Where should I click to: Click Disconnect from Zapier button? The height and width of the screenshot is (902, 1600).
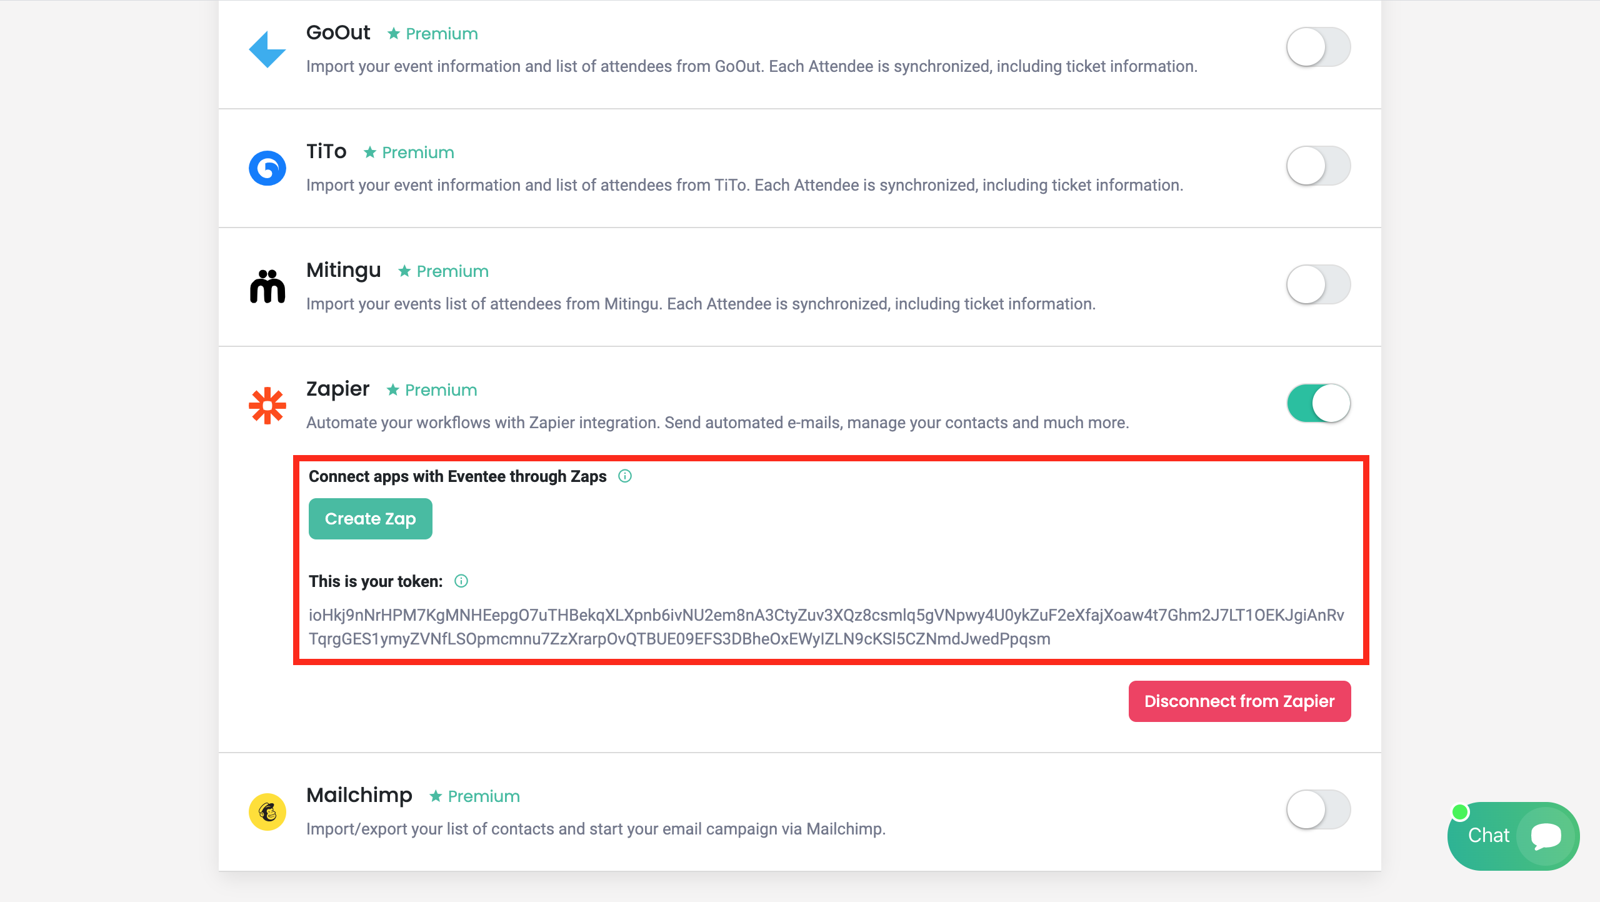pos(1240,701)
